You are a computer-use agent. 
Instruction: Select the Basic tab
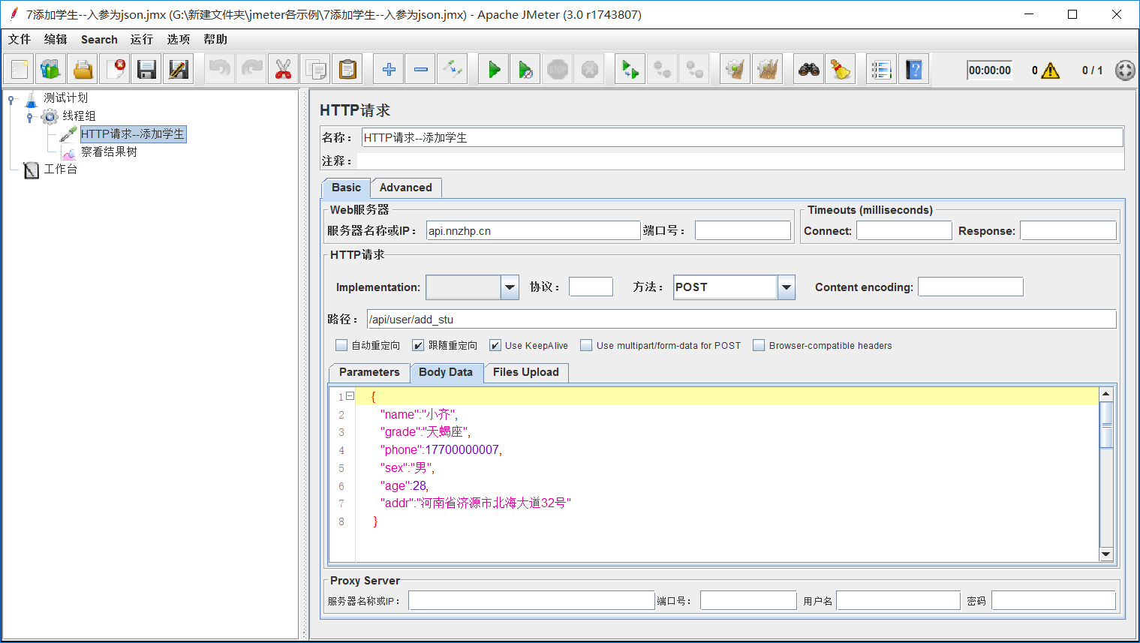(x=346, y=188)
